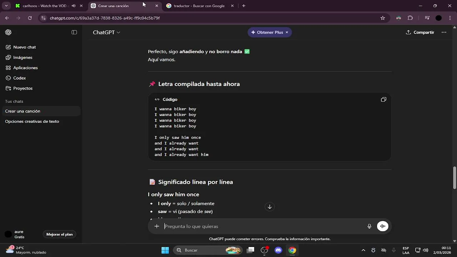Click the address bar URL

105,18
